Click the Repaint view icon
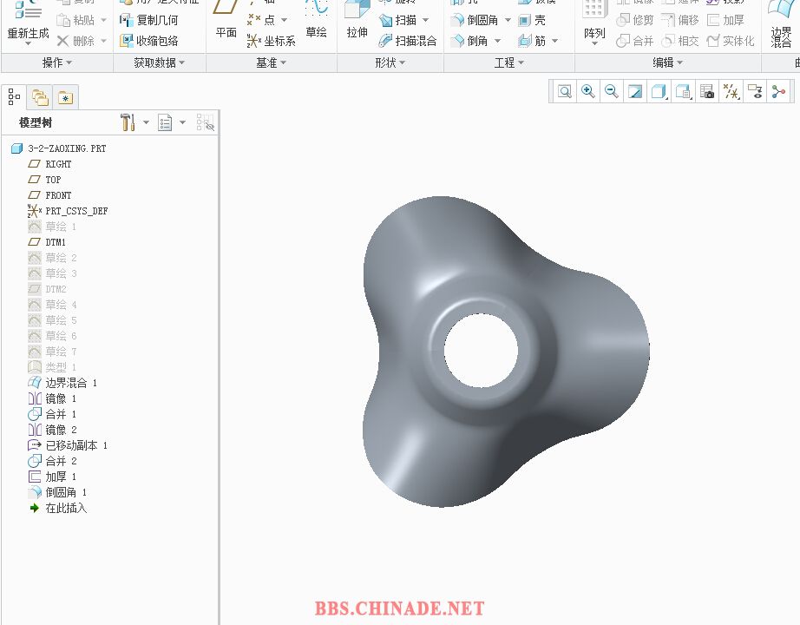 click(635, 91)
